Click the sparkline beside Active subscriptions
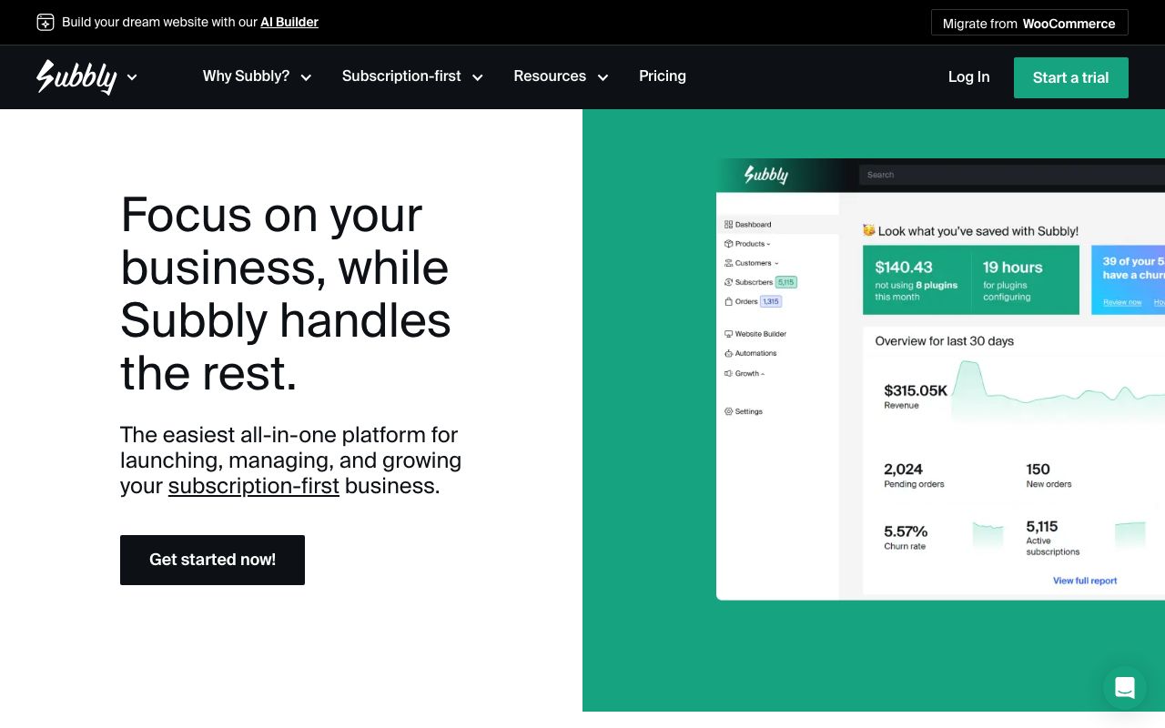Viewport: 1165px width, 728px height. pos(1130,536)
